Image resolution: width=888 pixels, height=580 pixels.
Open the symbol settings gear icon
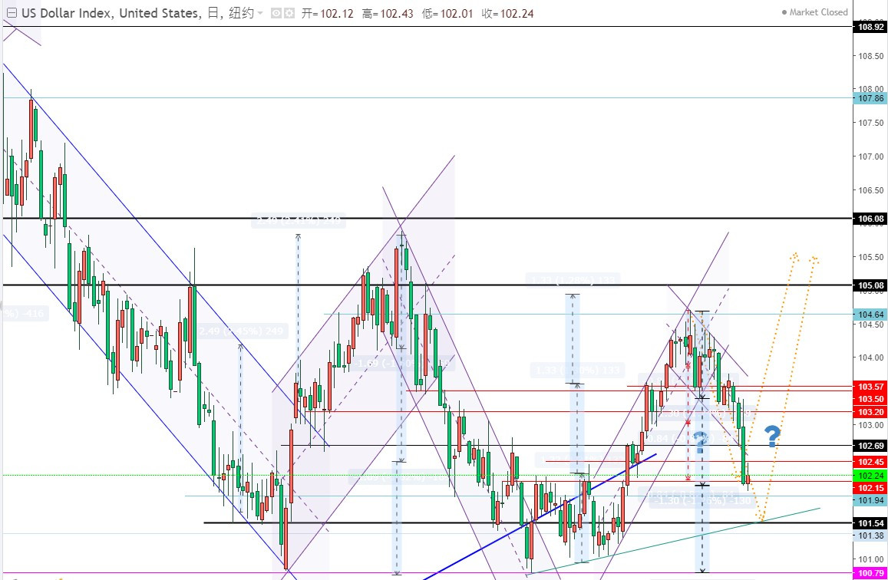click(x=289, y=13)
